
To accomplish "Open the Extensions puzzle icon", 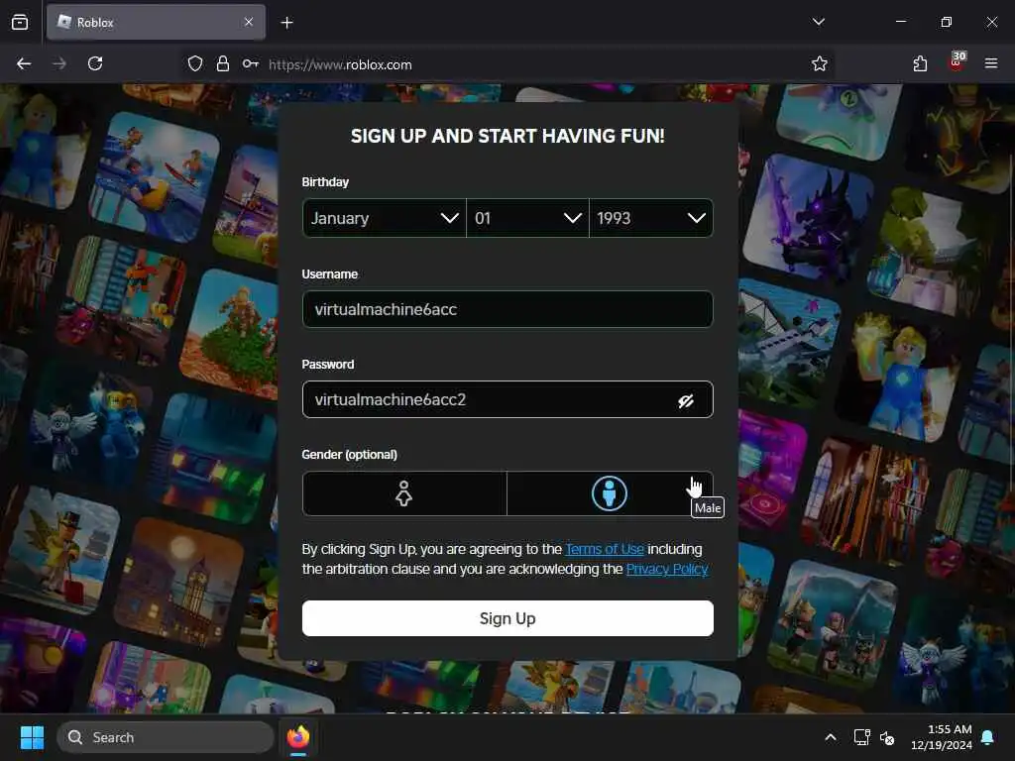I will [x=920, y=63].
